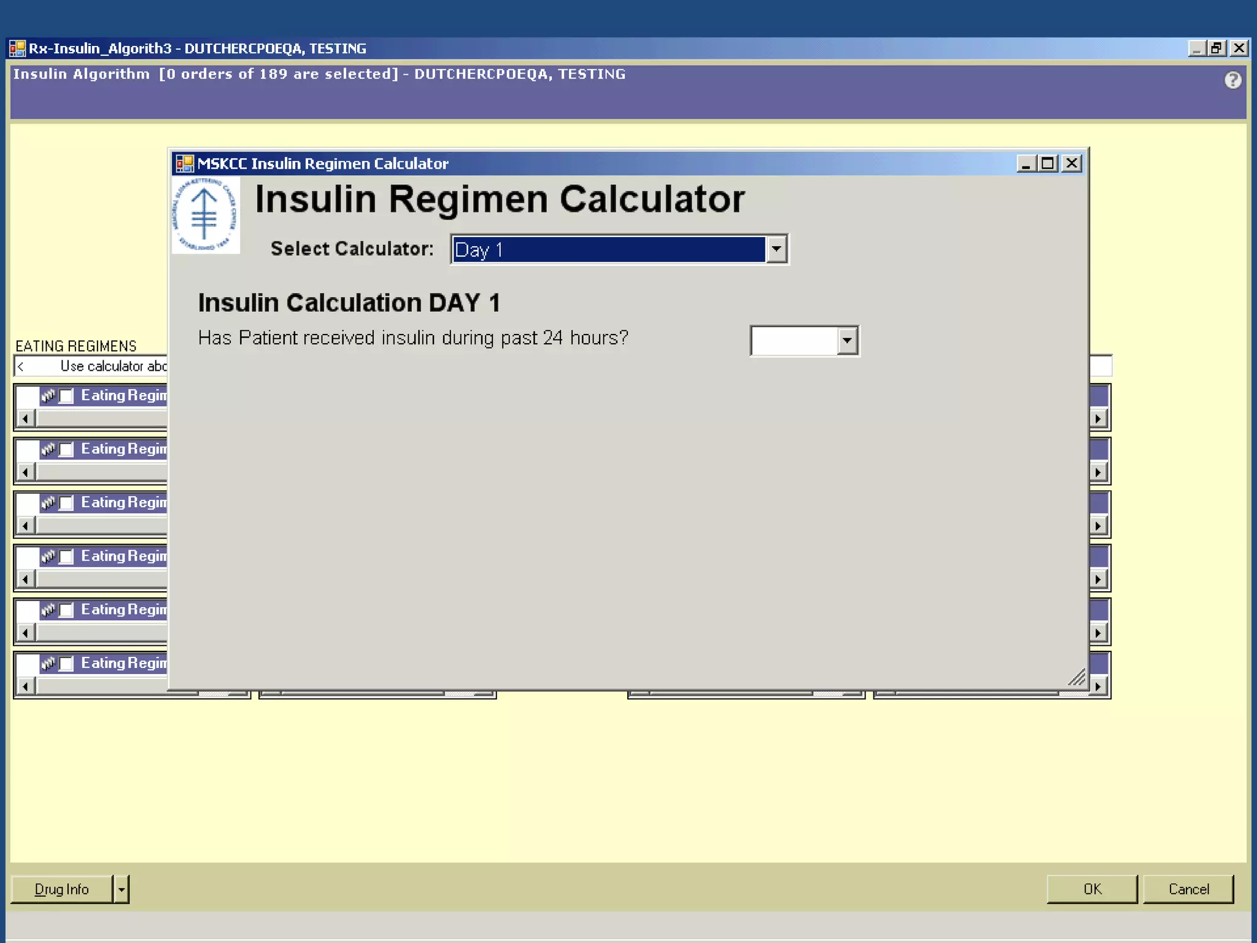Screen dimensions: 1257x943
Task: Click the 'Use calculator' text field
Action: (x=91, y=366)
